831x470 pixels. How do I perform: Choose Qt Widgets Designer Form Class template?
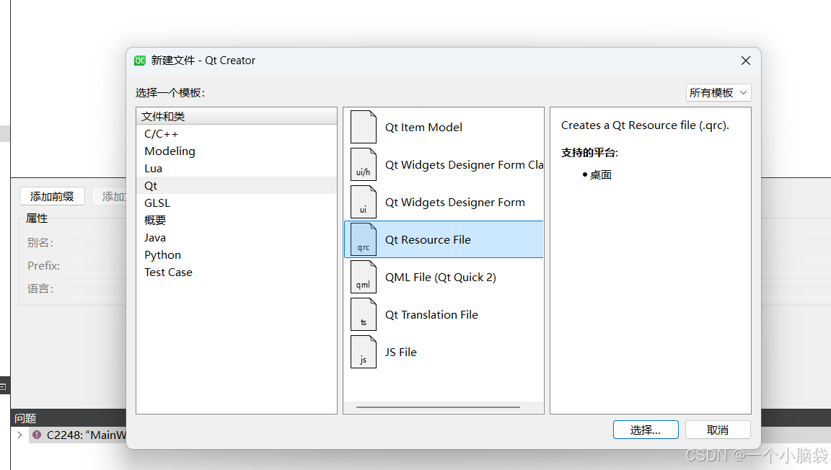pos(444,164)
